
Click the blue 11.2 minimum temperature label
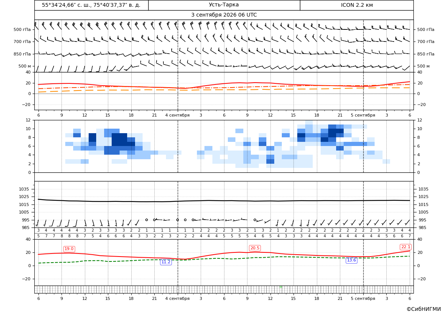point(166,262)
